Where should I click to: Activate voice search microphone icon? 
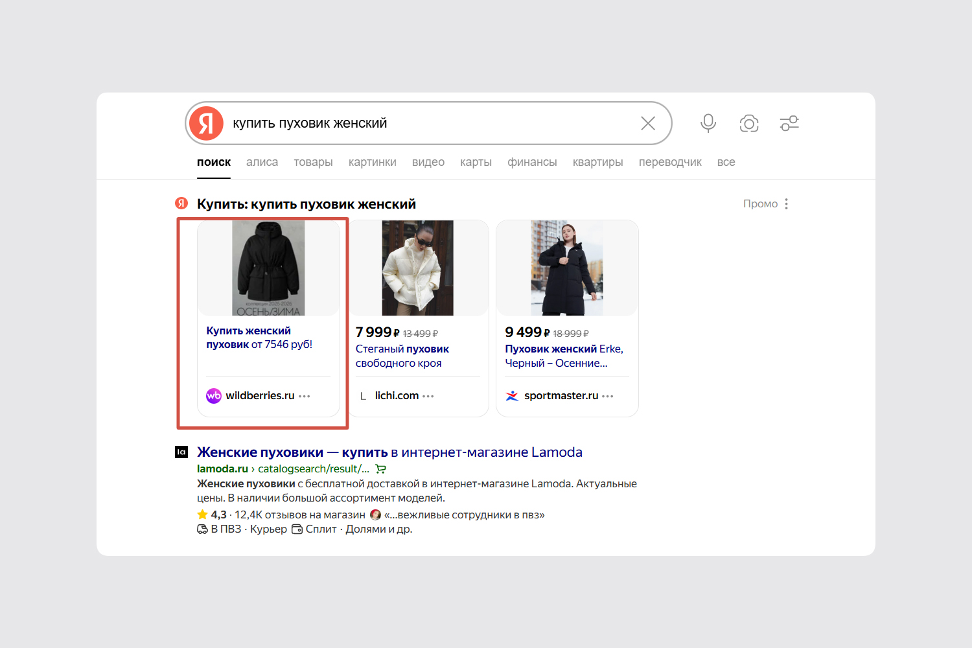coord(708,123)
